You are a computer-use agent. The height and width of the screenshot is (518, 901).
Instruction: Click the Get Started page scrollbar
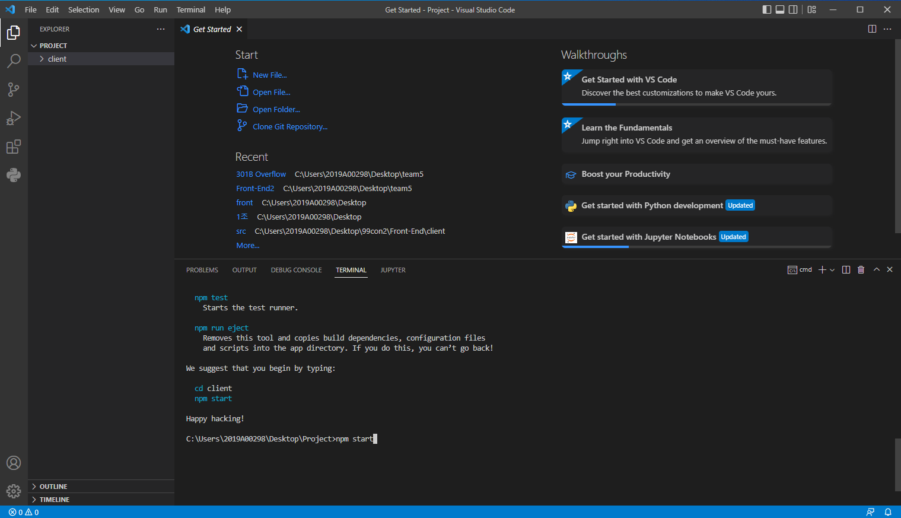point(897,136)
